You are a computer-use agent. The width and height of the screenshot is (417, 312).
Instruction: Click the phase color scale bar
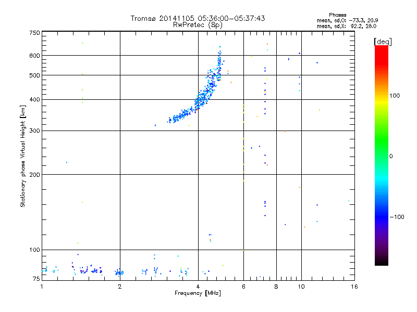pyautogui.click(x=382, y=155)
